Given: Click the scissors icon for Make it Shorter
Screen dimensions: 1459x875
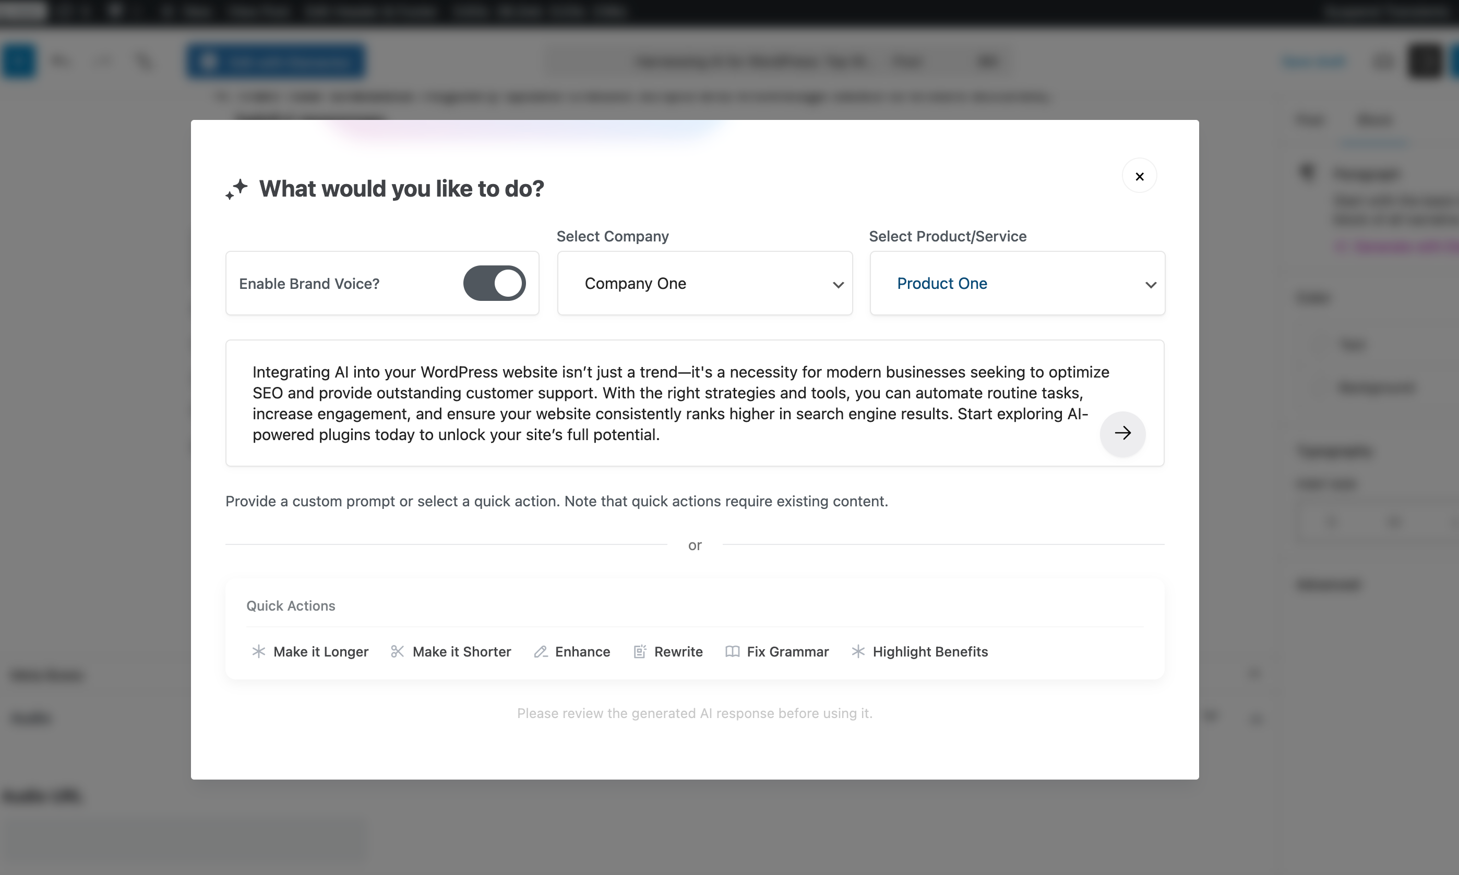Looking at the screenshot, I should click(397, 651).
